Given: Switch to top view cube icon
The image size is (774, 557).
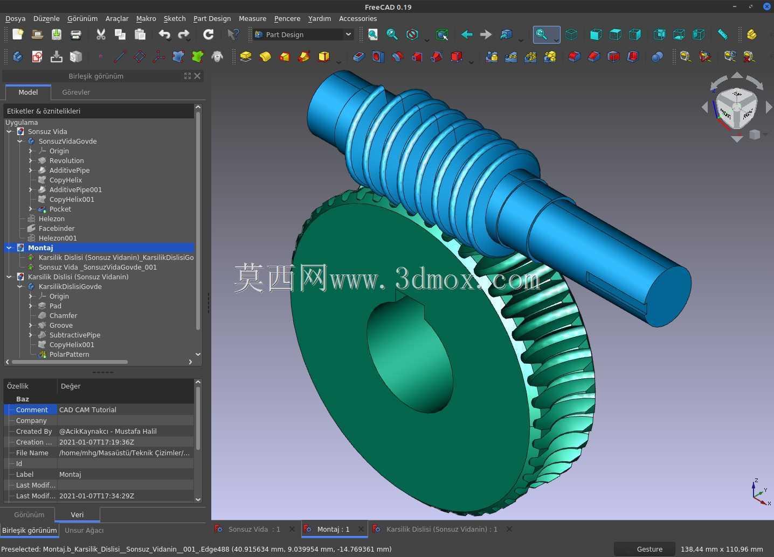Looking at the screenshot, I should [616, 34].
